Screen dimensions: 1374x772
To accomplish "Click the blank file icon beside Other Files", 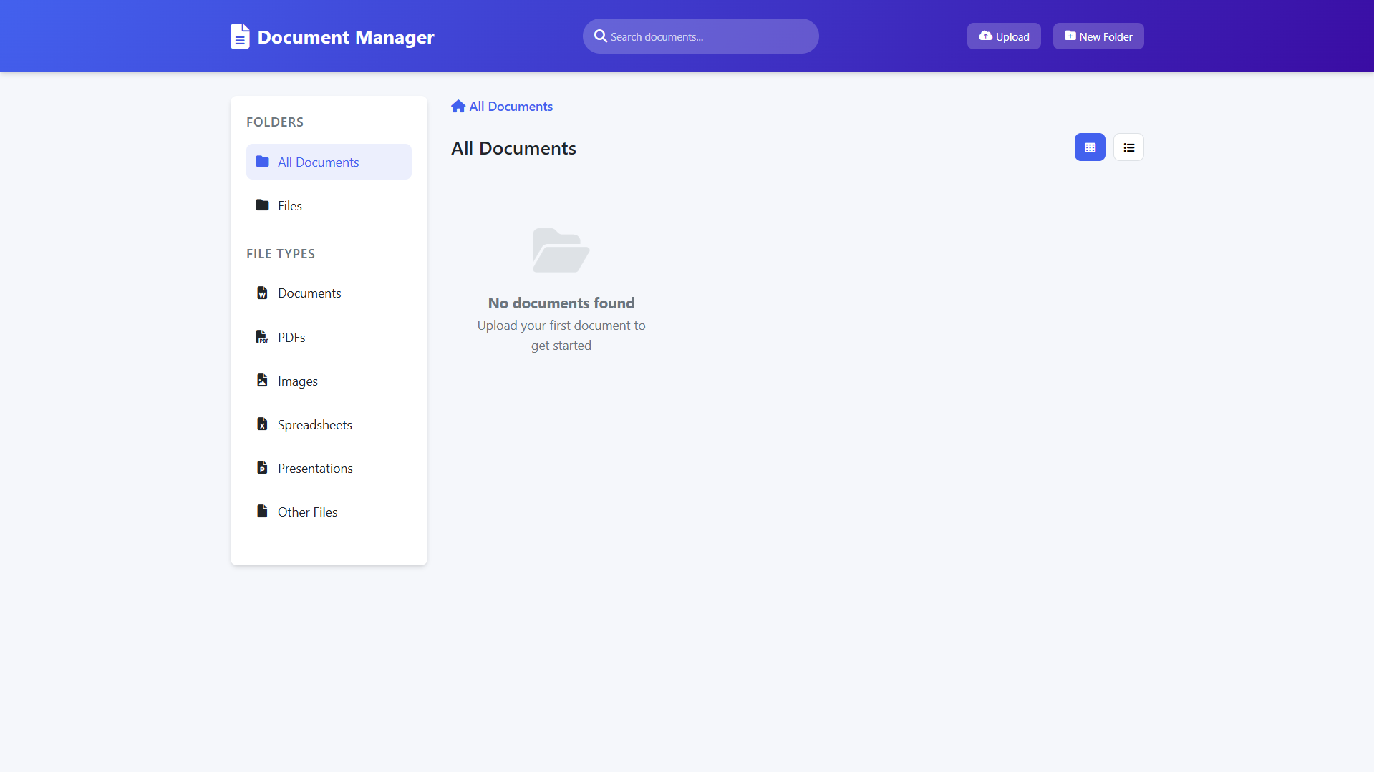I will (x=262, y=511).
